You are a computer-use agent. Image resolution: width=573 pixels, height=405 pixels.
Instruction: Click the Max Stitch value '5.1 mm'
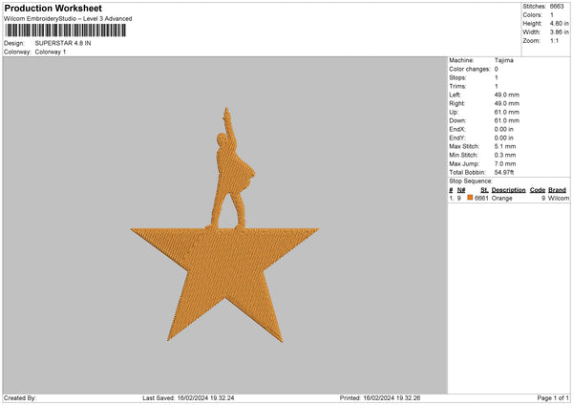point(505,146)
